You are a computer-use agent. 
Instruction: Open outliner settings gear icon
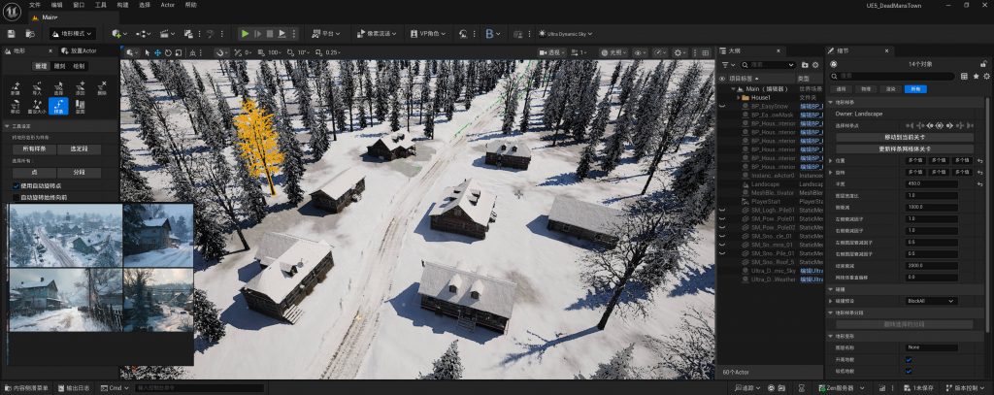813,65
